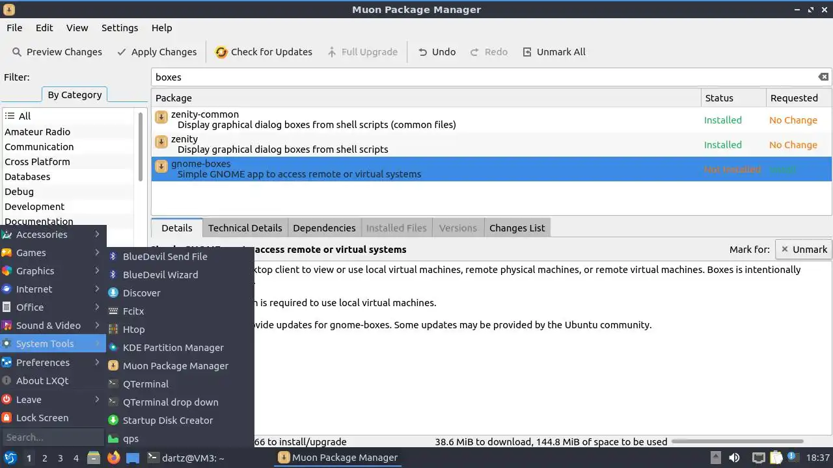The height and width of the screenshot is (468, 833).
Task: Click the category list vertical scrollbar
Action: point(141,146)
